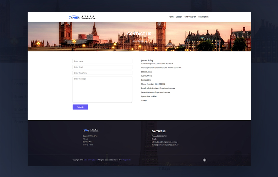
Task: Click the Home breadcrumb link in the banner
Action: [x=134, y=41]
